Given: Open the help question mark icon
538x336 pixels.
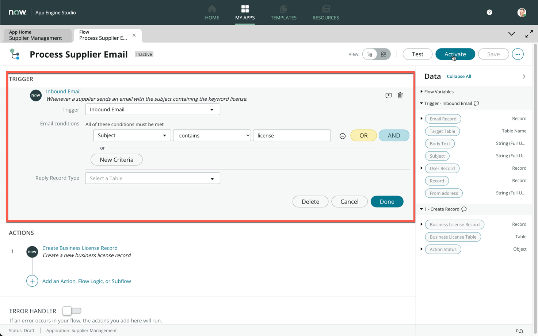Looking at the screenshot, I should click(489, 12).
